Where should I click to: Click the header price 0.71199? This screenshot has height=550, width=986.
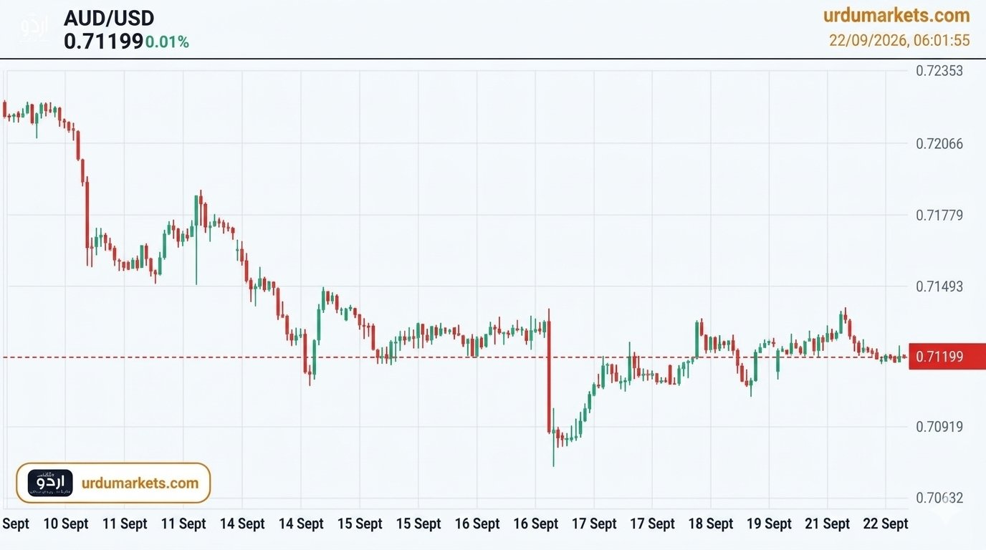[x=104, y=42]
